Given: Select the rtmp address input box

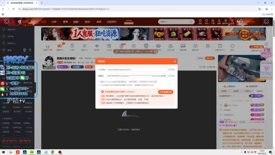Looking at the screenshot, I should [137, 70].
